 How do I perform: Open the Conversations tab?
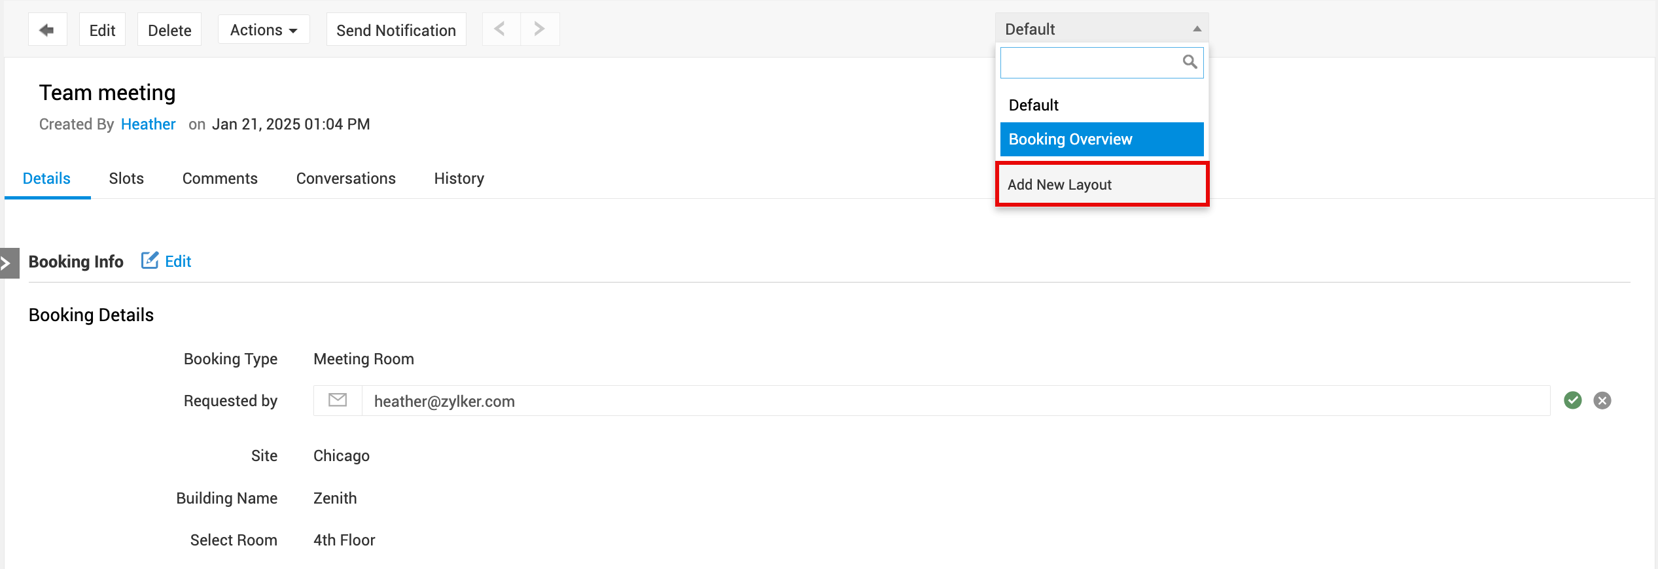click(345, 179)
